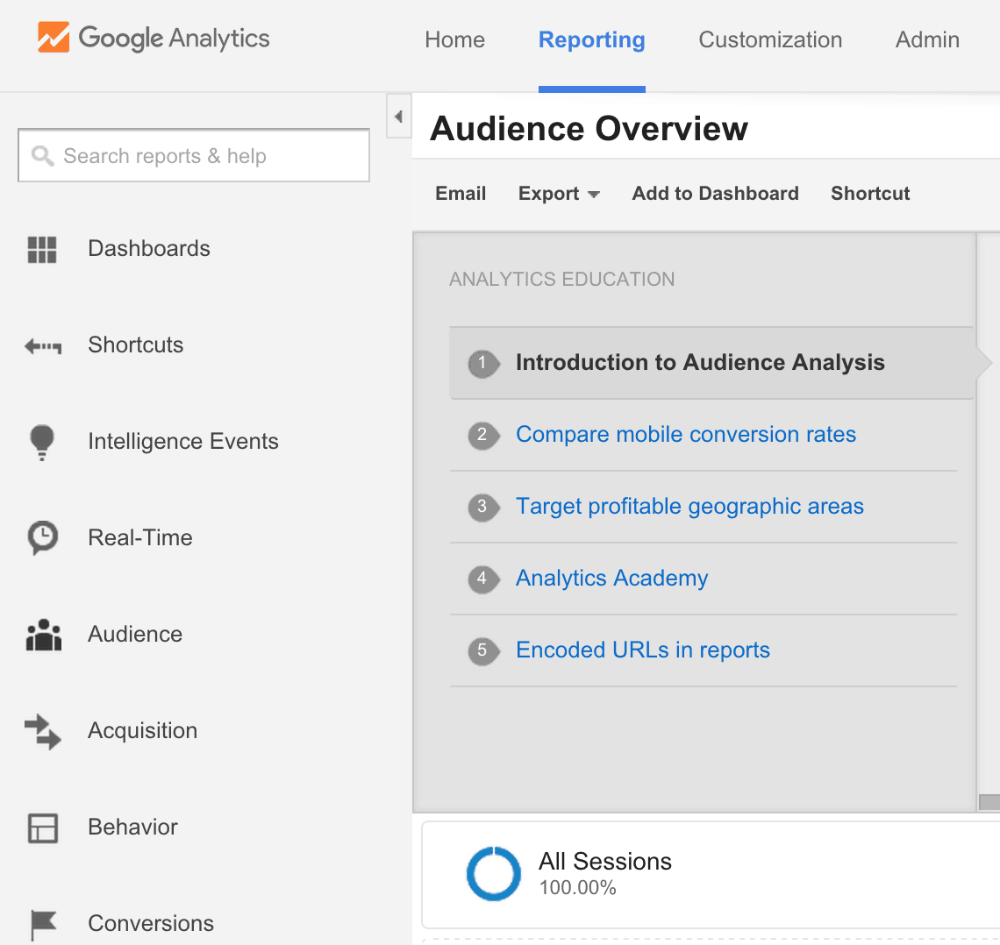Viewport: 1000px width, 945px height.
Task: Click the Intelligence Events lightbulb icon
Action: click(x=42, y=442)
